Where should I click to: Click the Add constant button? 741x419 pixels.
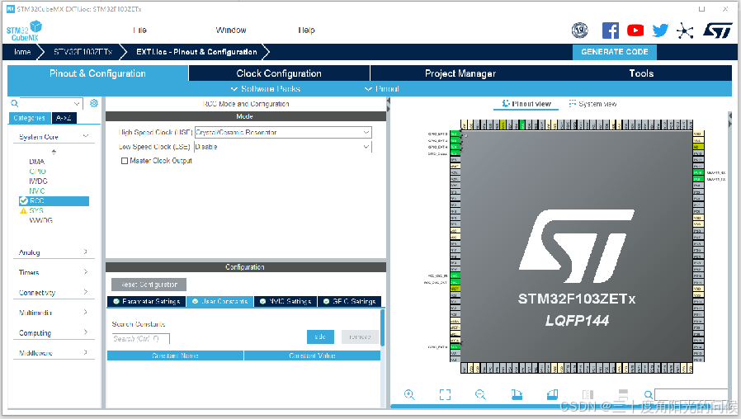tap(320, 337)
